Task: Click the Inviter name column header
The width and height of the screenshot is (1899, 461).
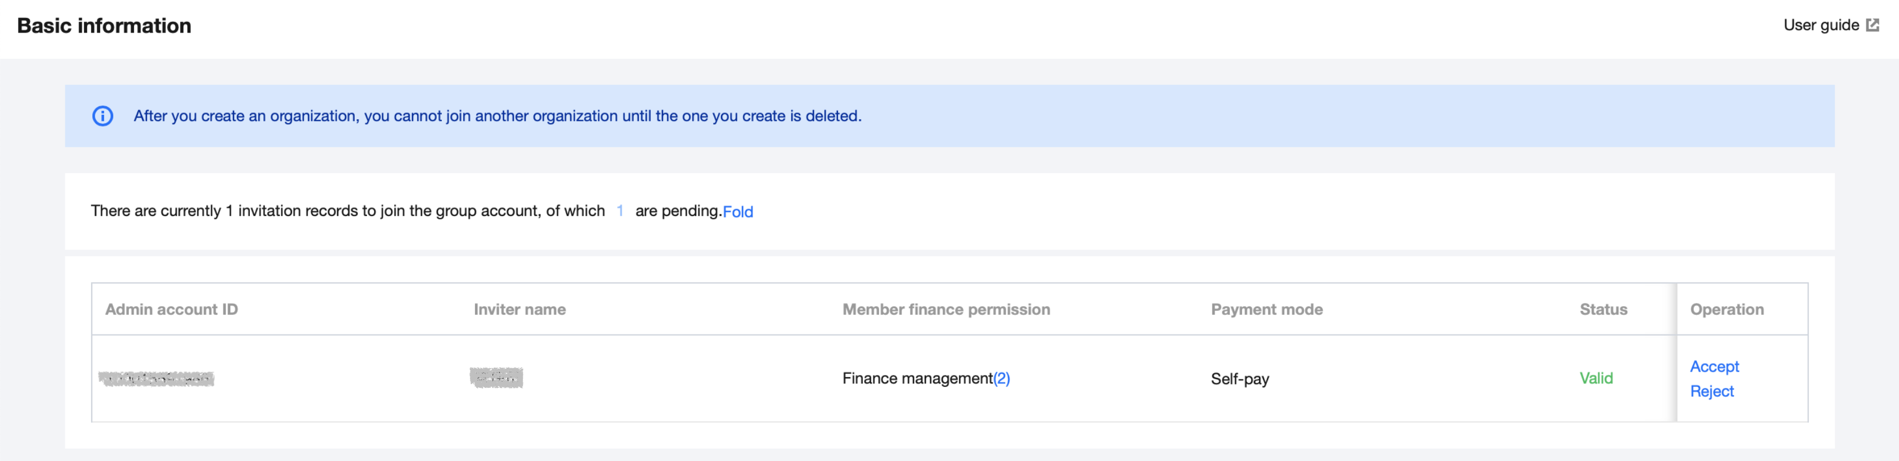Action: point(519,310)
